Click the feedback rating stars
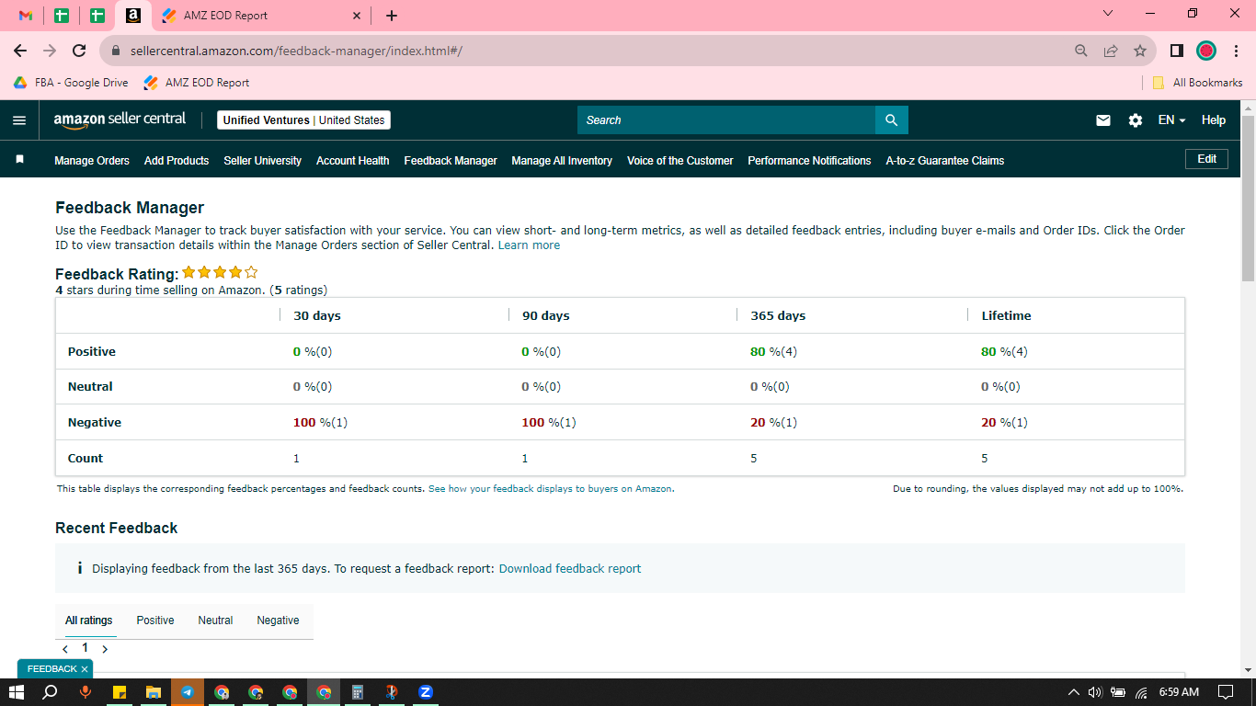This screenshot has width=1256, height=706. (220, 272)
